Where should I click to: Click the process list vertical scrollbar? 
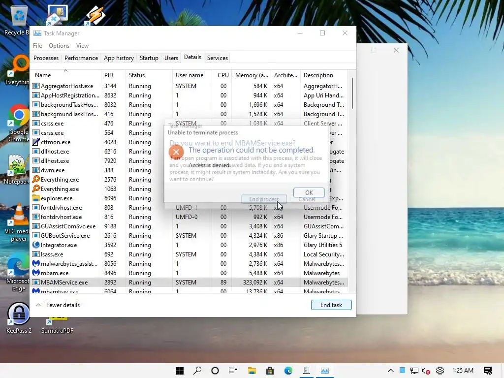[x=352, y=93]
